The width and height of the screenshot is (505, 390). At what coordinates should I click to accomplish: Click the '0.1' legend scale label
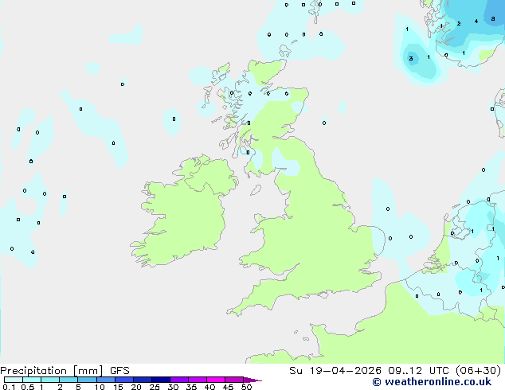pyautogui.click(x=9, y=387)
